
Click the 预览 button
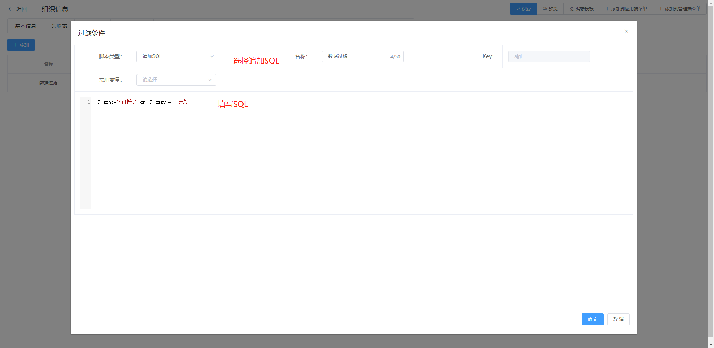[x=550, y=9]
